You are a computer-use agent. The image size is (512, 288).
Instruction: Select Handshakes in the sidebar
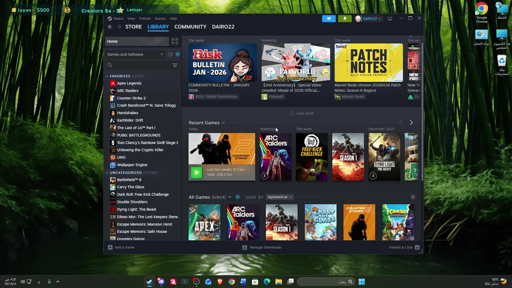point(128,113)
